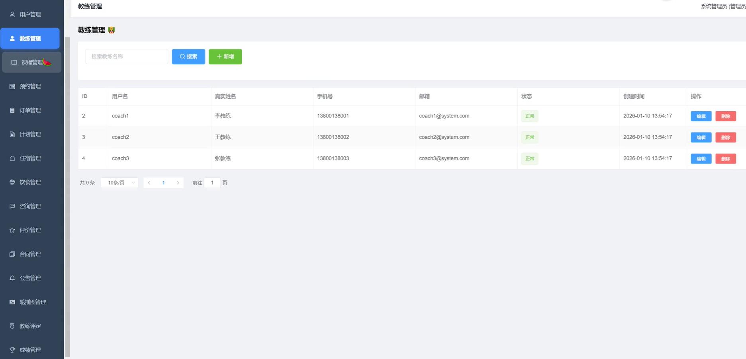Open the 订单管理 menu item

[30, 110]
